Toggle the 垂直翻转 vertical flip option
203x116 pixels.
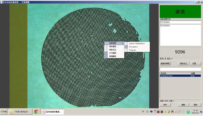coord(113,56)
